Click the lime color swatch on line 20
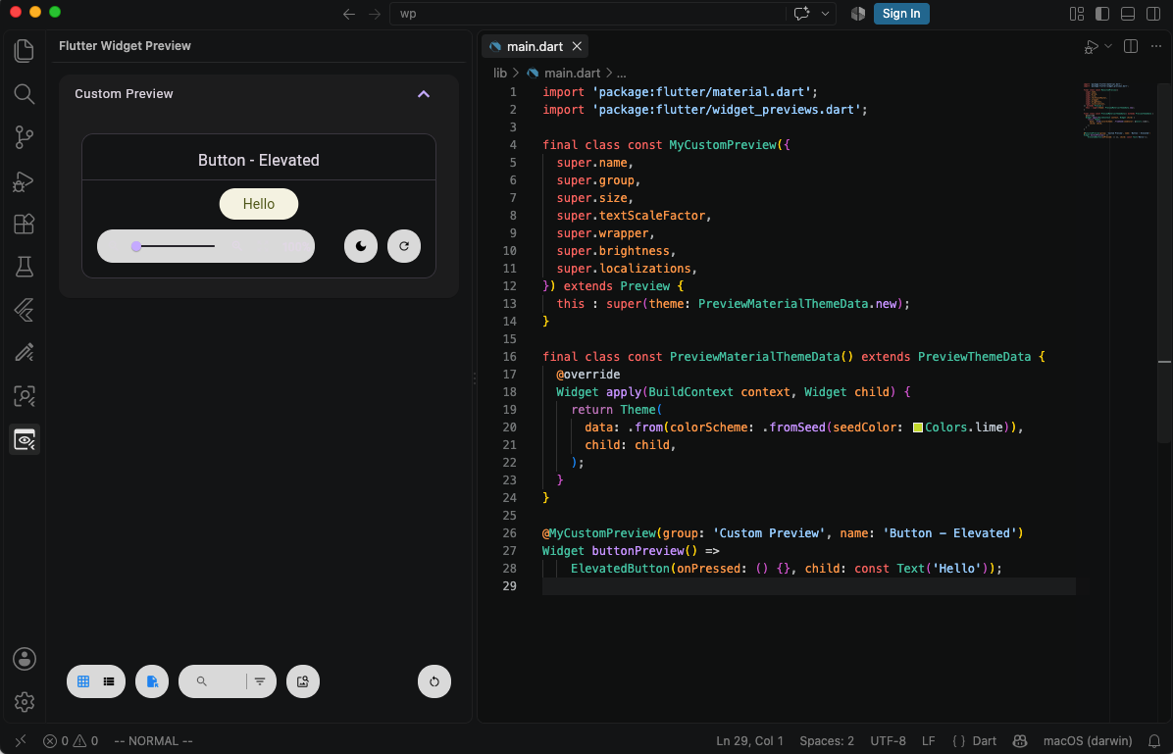 pyautogui.click(x=918, y=427)
